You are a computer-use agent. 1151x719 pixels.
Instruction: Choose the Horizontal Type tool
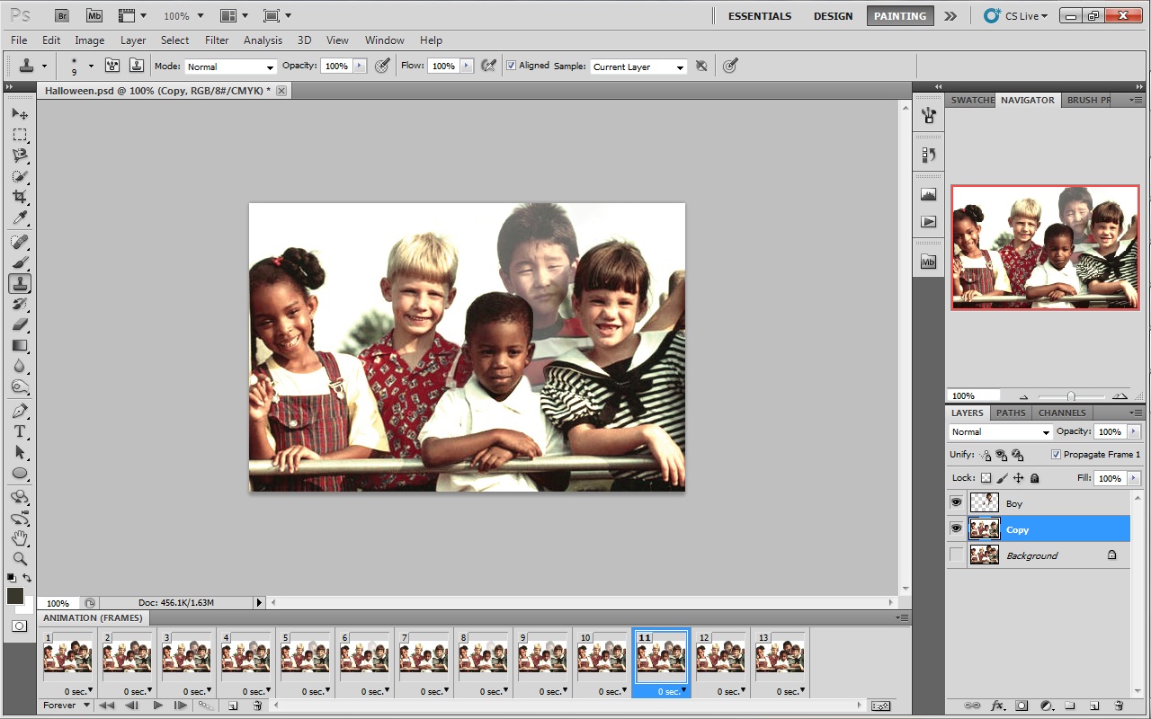click(x=20, y=431)
